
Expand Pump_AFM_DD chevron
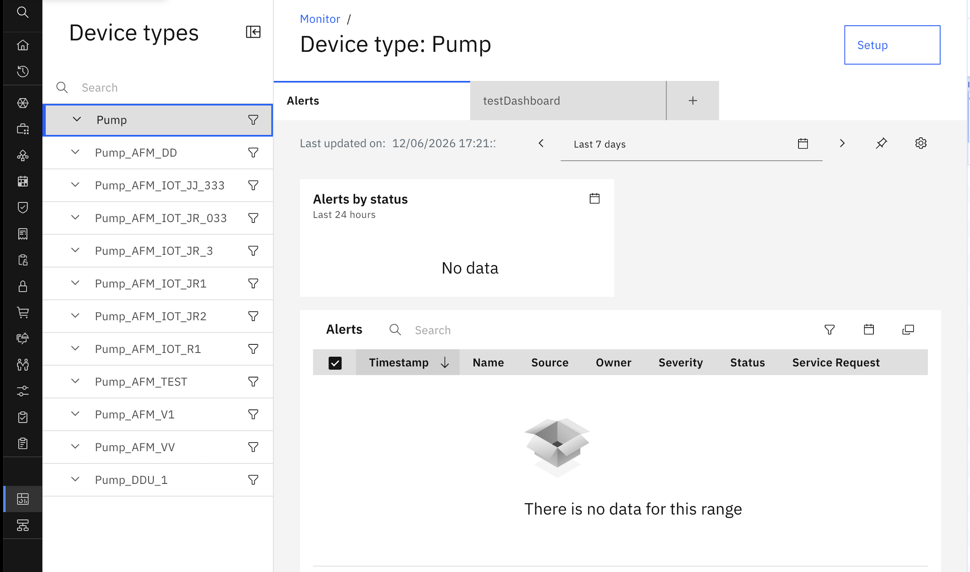(75, 152)
